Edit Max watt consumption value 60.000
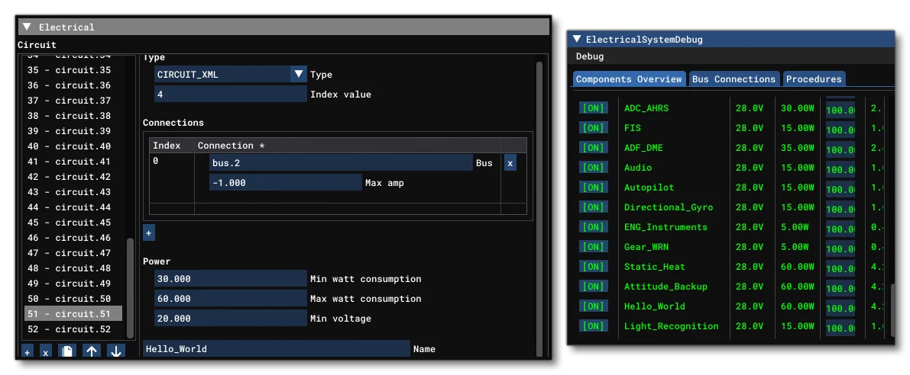The image size is (910, 375). click(x=231, y=299)
